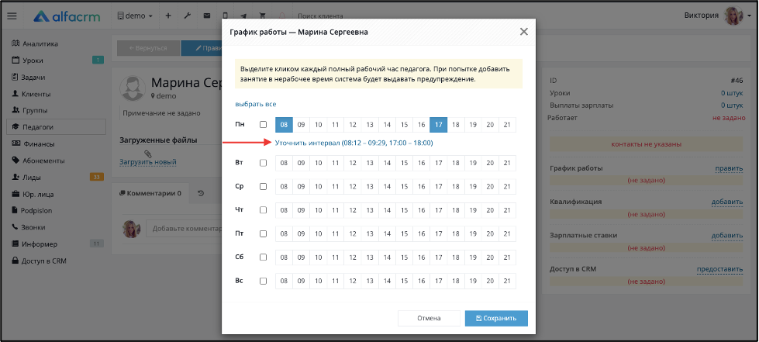Check the Пн all-day checkbox
Viewport: 759px width, 342px height.
click(x=263, y=125)
